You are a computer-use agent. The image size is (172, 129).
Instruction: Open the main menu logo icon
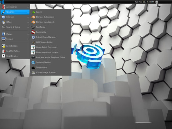tap(2, 2)
